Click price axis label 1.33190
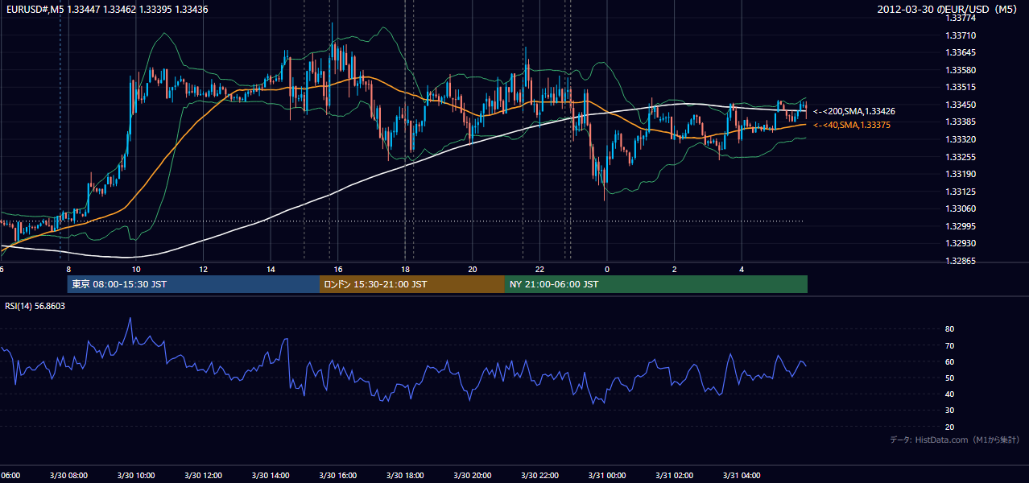1029x483 pixels. point(960,174)
